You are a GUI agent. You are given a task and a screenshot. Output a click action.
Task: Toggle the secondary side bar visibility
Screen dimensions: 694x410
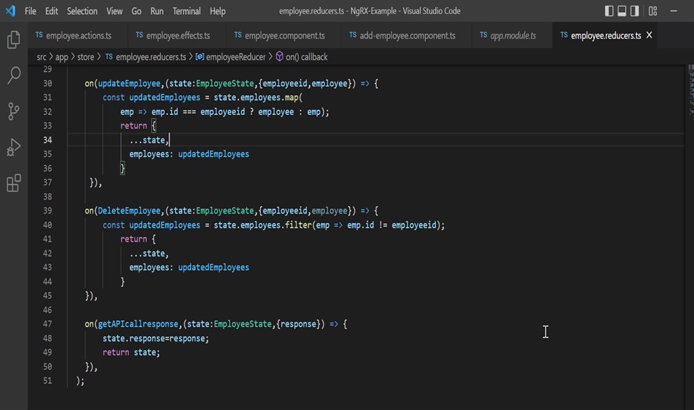coord(635,11)
